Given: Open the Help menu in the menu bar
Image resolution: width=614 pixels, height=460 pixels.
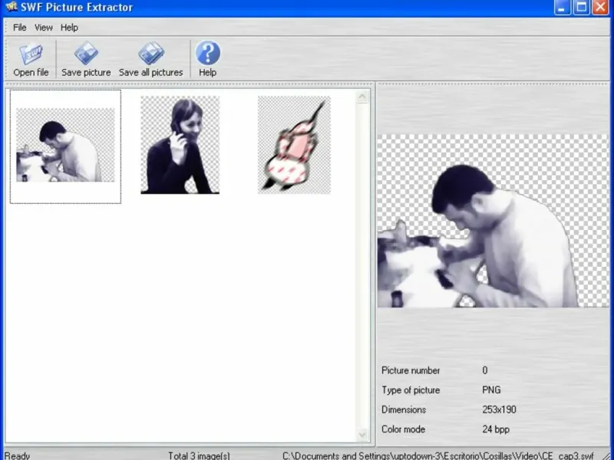Looking at the screenshot, I should 69,28.
